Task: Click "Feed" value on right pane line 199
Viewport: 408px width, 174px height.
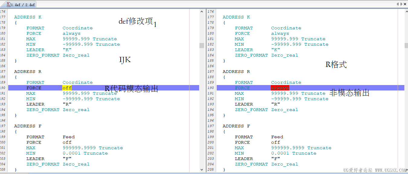Action: point(277,137)
